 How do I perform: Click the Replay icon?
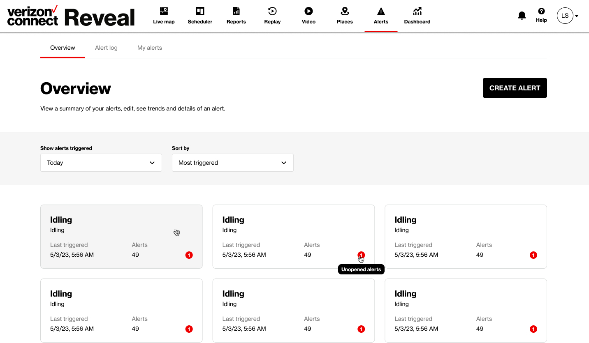[x=272, y=15]
